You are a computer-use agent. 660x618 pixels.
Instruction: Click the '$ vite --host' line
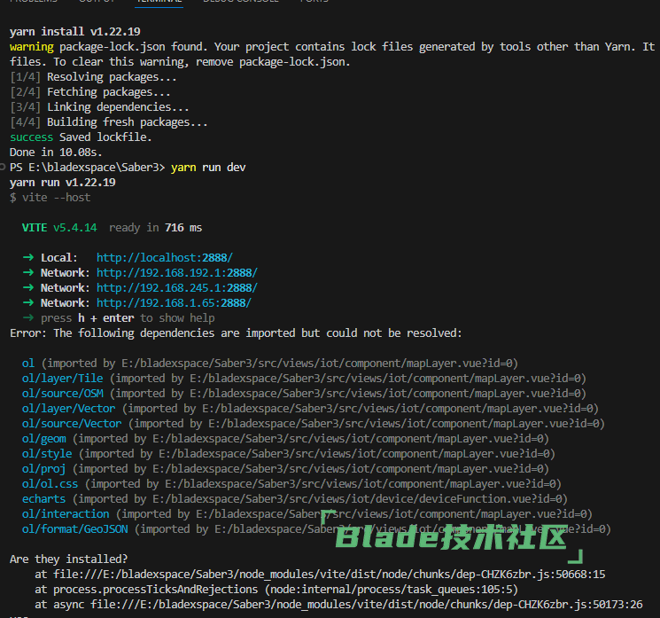click(50, 198)
